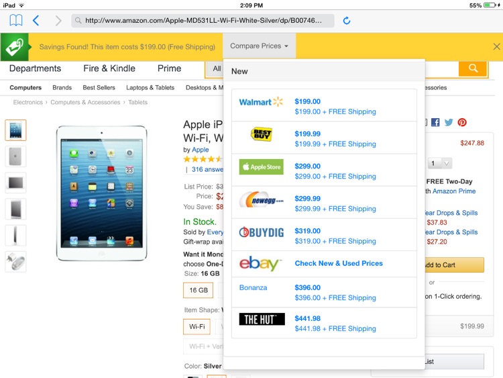The image size is (503, 378).
Task: Select the Silver color swatch
Action: coord(217,377)
